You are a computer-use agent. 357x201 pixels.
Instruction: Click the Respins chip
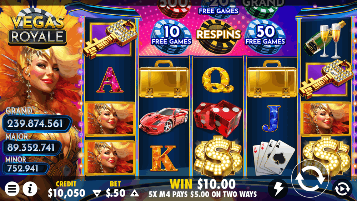218,36
